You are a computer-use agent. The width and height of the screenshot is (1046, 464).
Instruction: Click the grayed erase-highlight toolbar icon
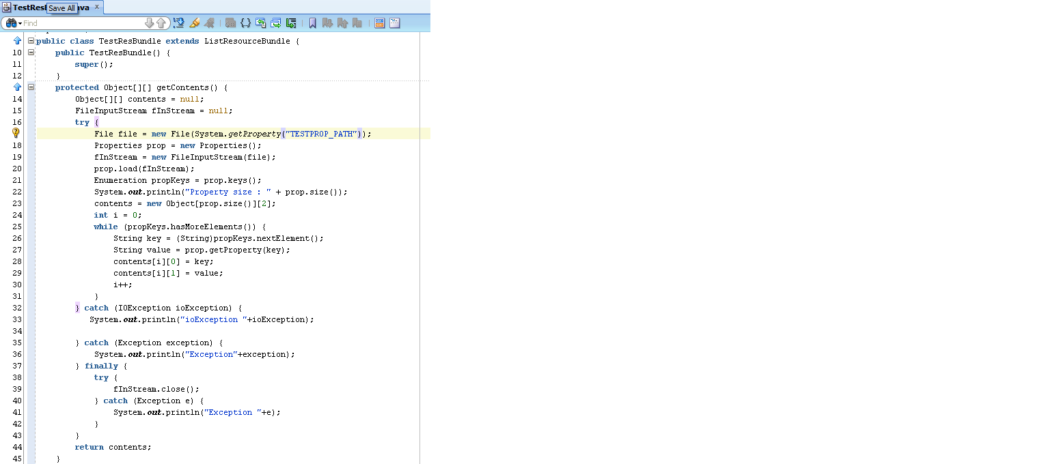(210, 23)
